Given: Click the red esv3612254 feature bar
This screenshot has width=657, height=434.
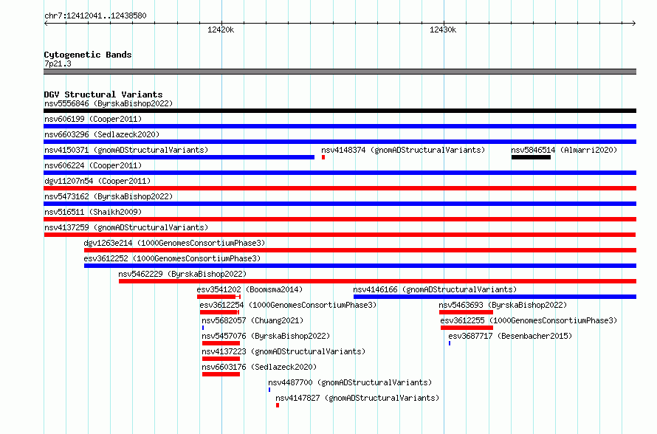Looking at the screenshot, I should [x=219, y=312].
